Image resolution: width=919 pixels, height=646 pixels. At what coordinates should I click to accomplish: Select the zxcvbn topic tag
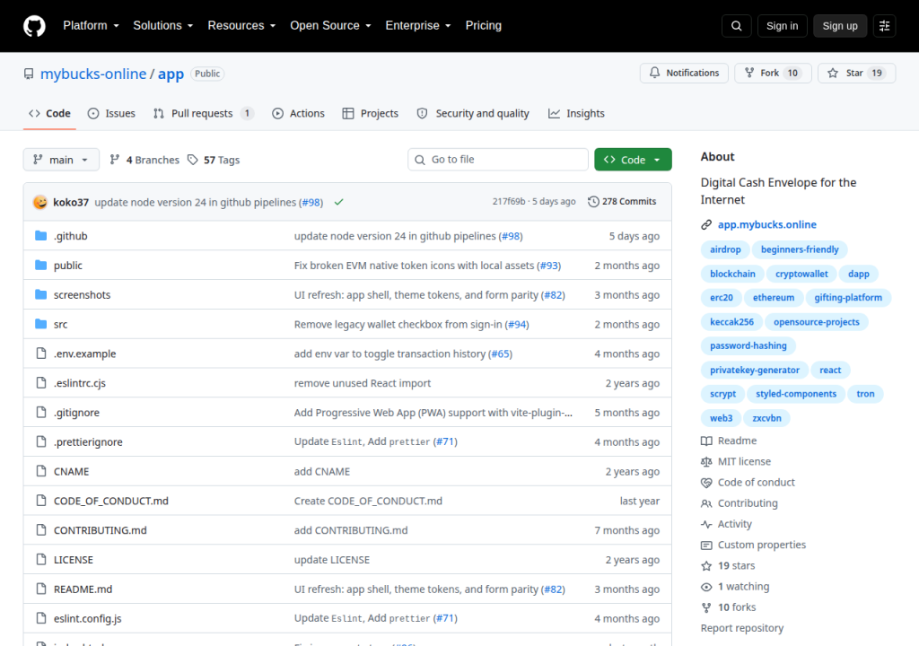click(766, 418)
